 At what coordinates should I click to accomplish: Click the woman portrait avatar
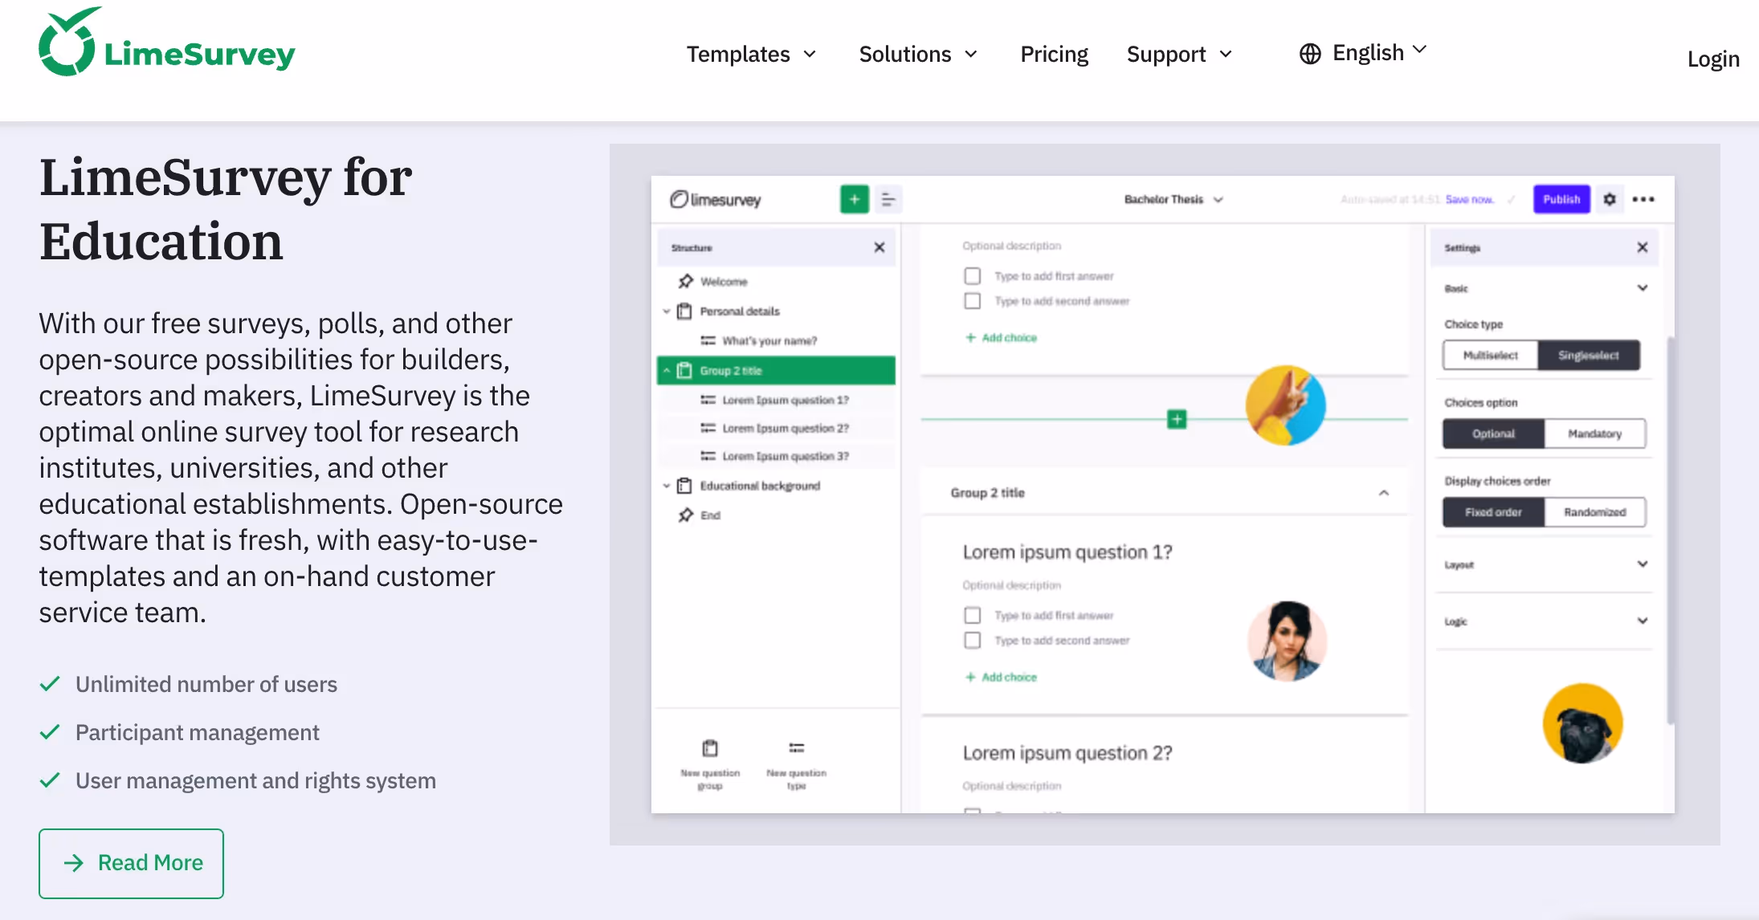coord(1287,641)
